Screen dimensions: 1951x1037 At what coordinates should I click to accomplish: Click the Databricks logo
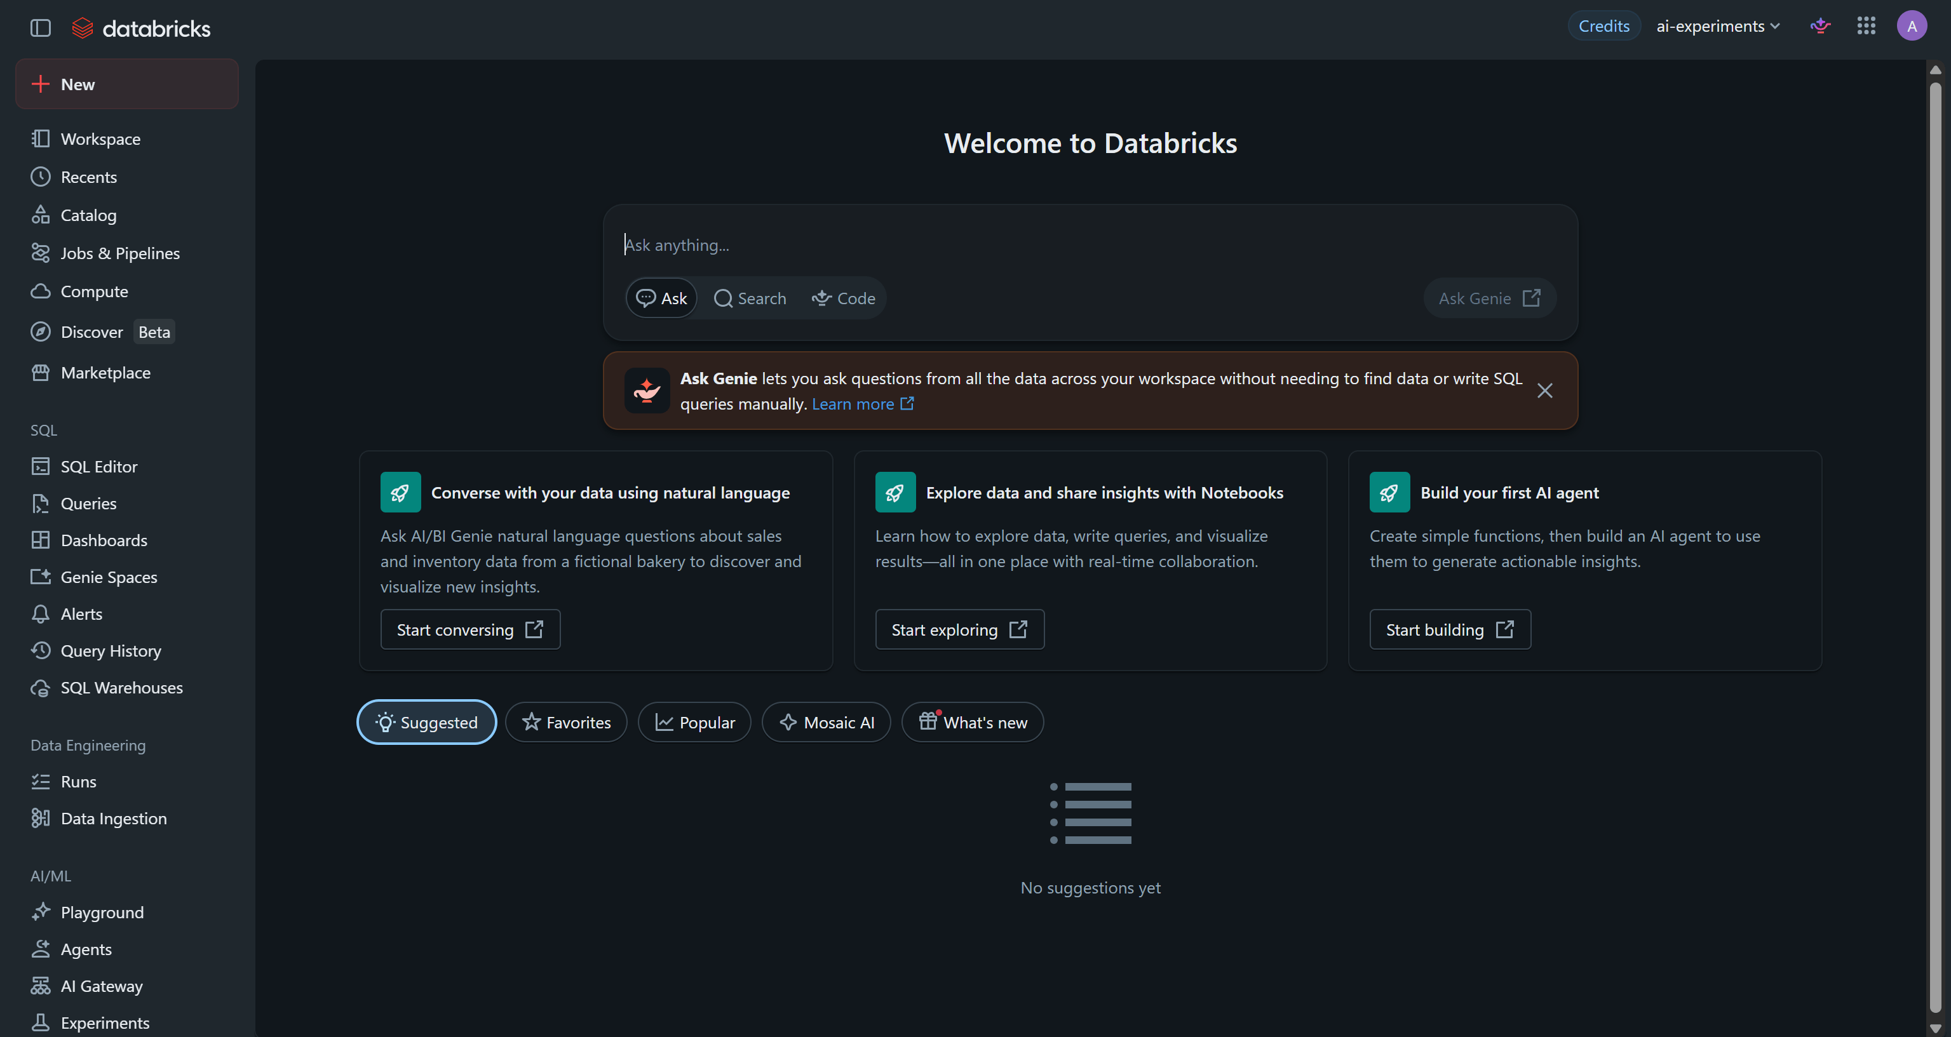[x=141, y=28]
